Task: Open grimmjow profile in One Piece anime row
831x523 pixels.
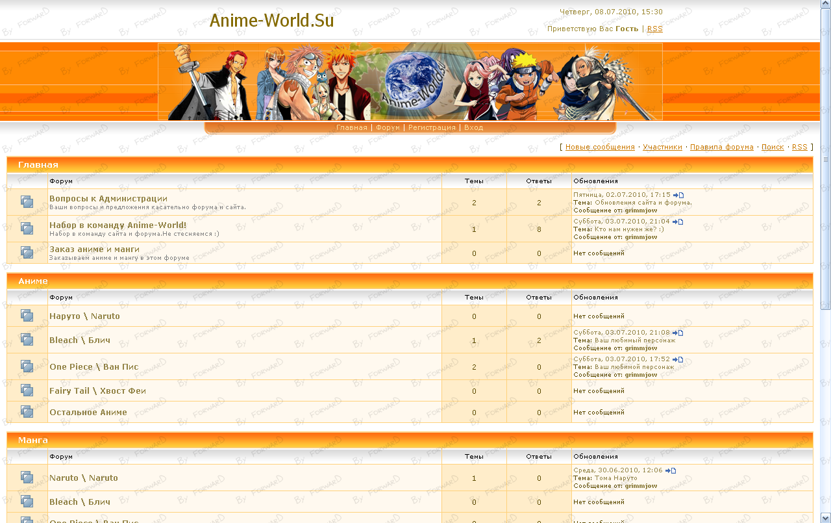Action: click(641, 375)
